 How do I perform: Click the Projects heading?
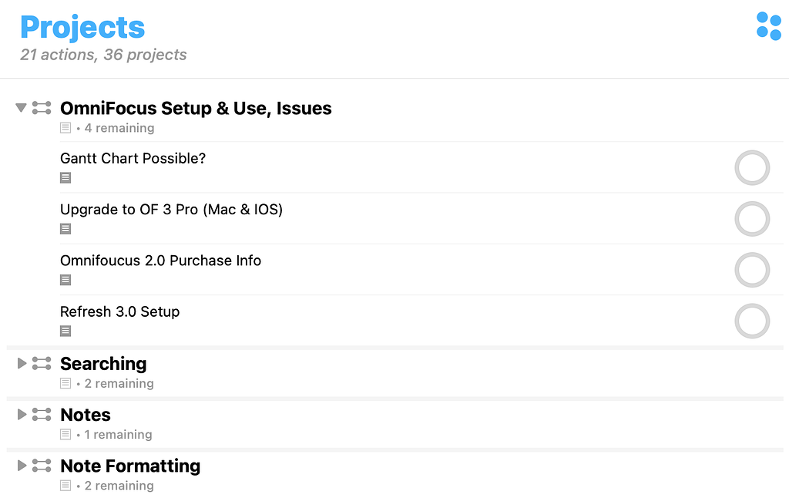tap(82, 27)
